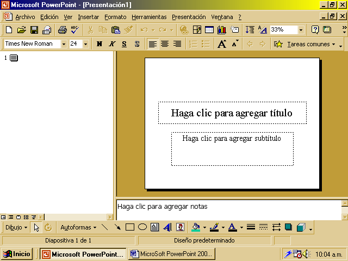Apply font color A swatch

(233, 227)
